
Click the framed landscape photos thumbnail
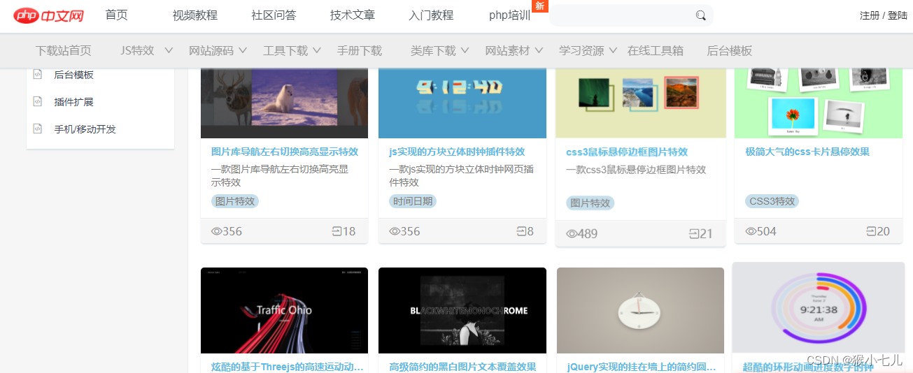tap(640, 103)
